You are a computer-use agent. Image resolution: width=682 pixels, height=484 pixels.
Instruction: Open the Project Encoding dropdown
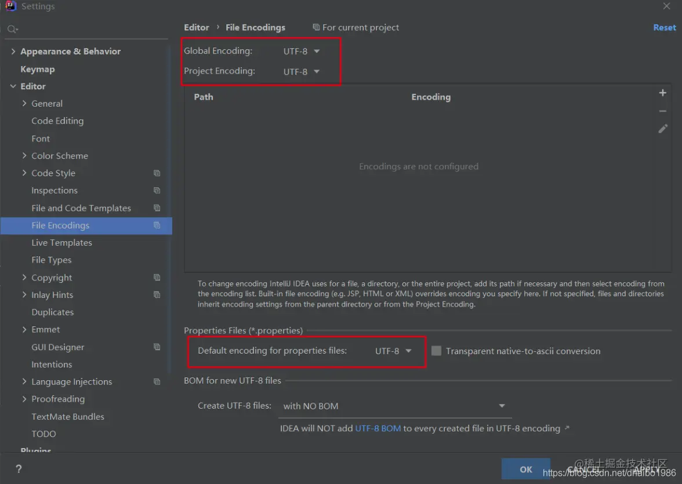(x=302, y=72)
